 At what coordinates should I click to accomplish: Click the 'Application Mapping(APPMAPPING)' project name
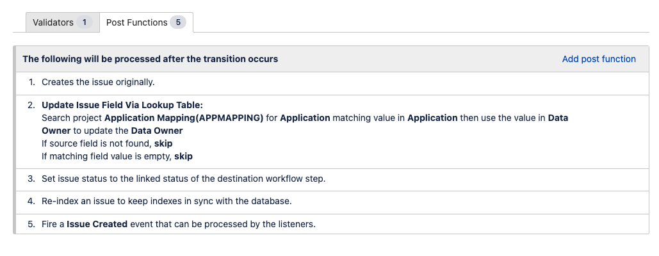click(x=184, y=118)
